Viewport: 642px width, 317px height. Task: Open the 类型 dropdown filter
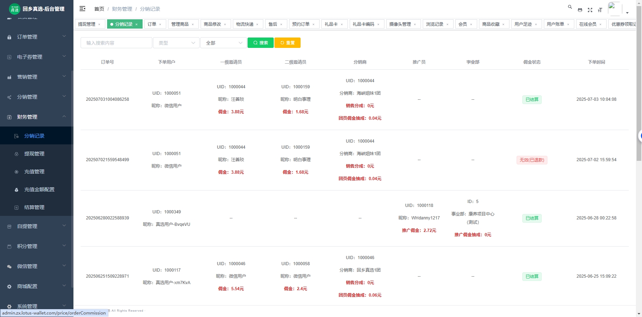point(176,43)
